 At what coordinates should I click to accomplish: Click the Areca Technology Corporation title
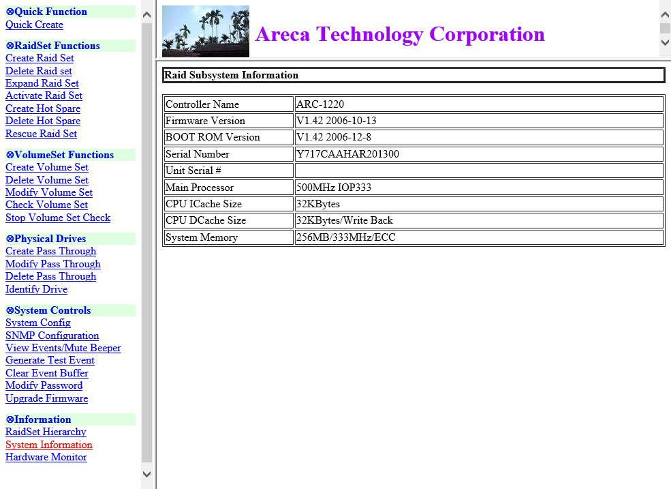(400, 34)
